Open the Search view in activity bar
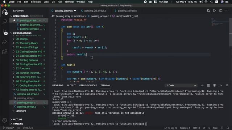The height and width of the screenshot is (130, 232). 5,22
